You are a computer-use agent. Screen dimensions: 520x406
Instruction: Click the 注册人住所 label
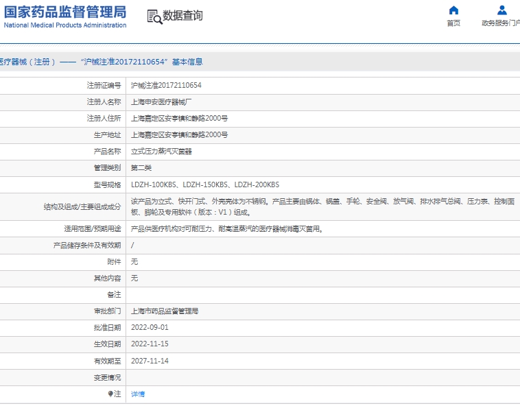(104, 119)
